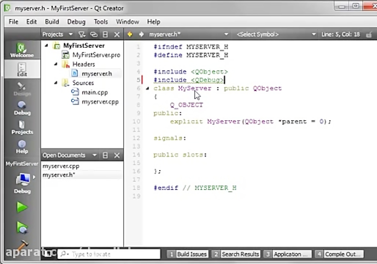
Task: Switch to Edit mode
Action: pyautogui.click(x=22, y=69)
